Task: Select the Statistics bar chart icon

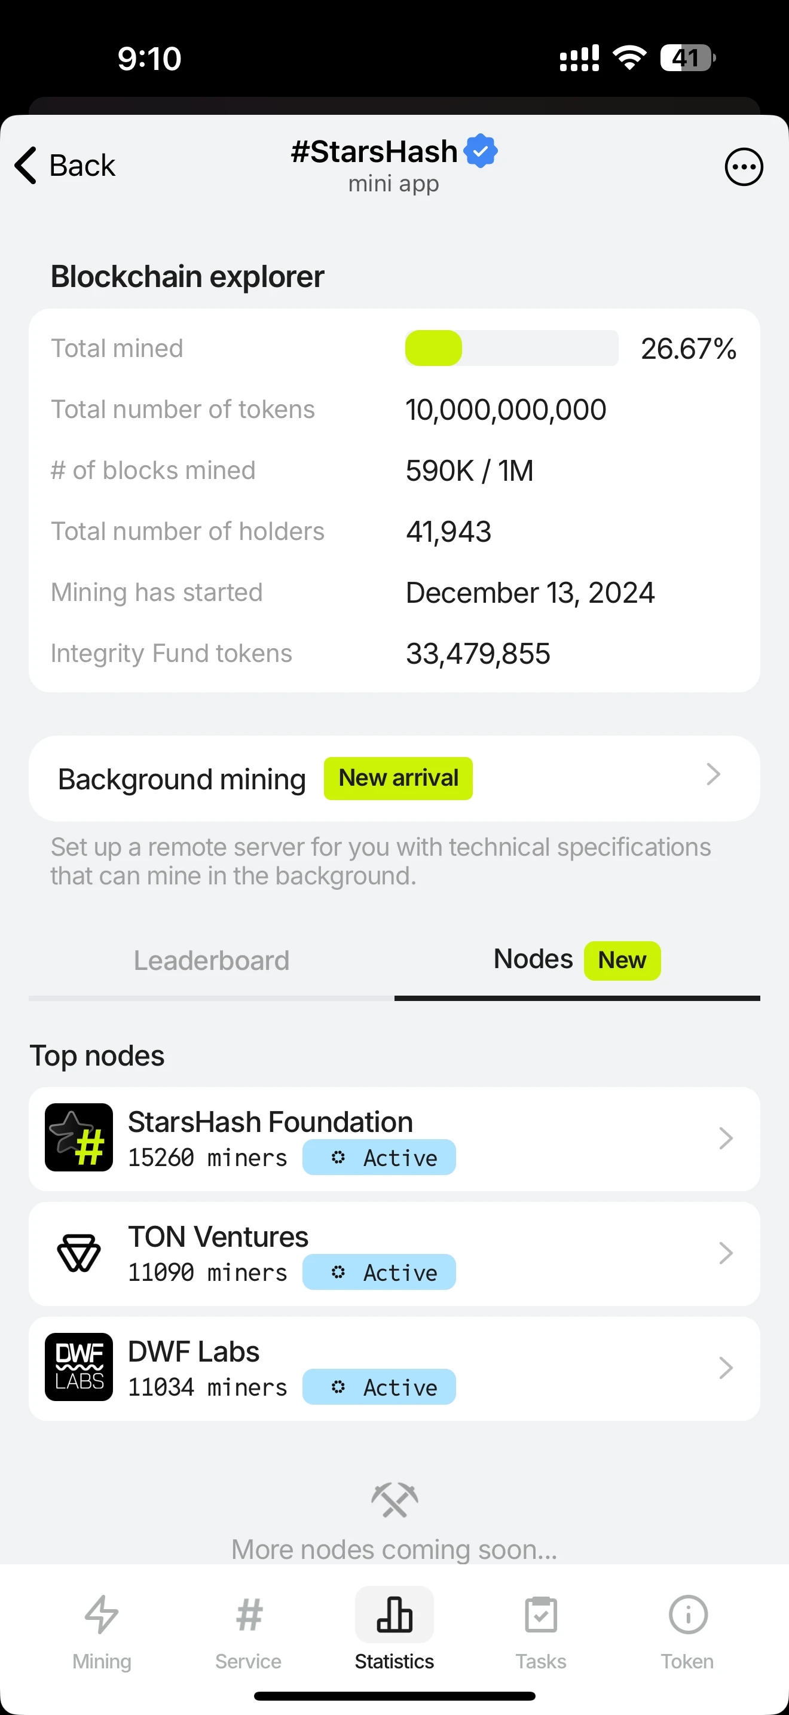Action: (395, 1614)
